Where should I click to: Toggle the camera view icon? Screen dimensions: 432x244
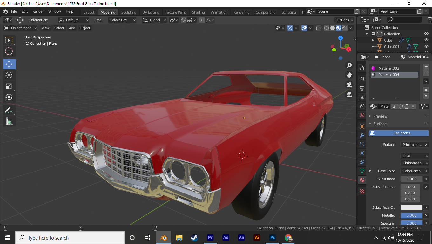point(349,85)
